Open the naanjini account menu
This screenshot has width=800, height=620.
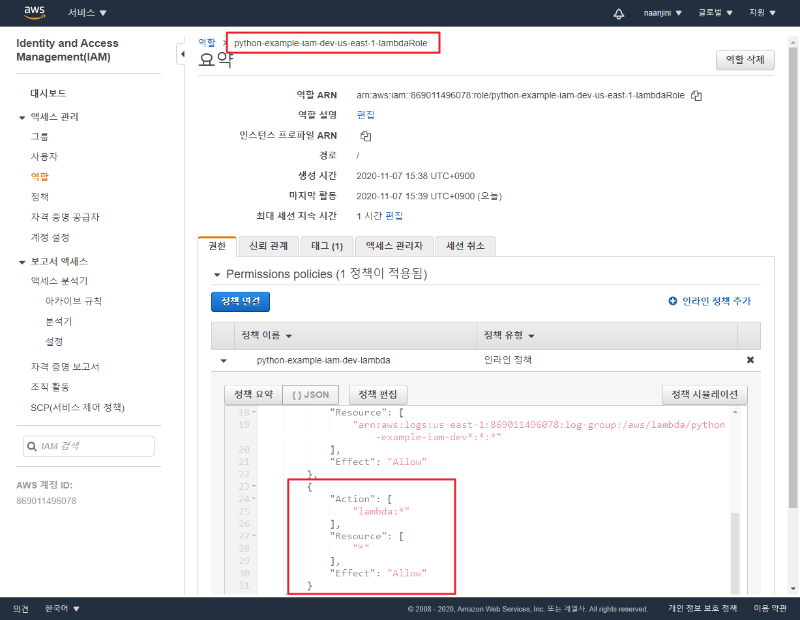pos(663,13)
